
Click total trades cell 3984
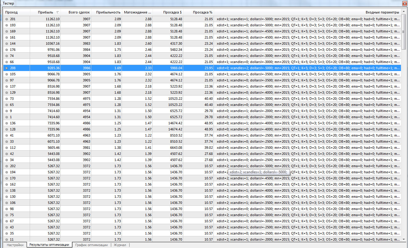coord(86,50)
